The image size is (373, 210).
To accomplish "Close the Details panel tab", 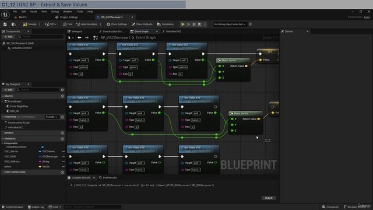I will (307, 32).
